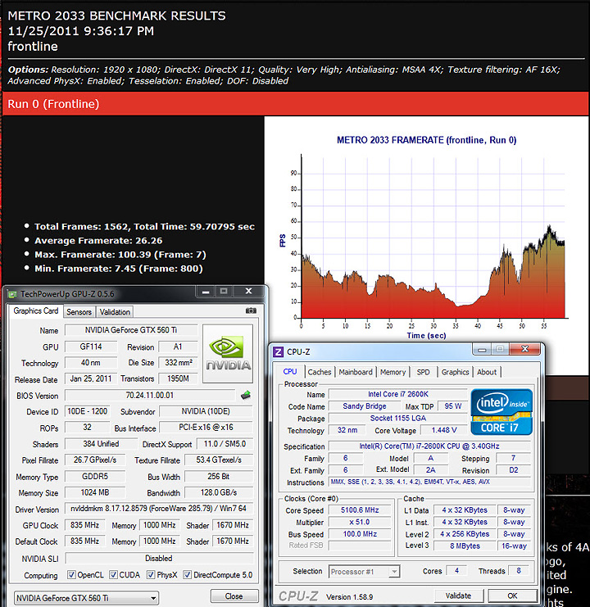This screenshot has width=590, height=607.
Task: Toggle the CUDA checkbox
Action: [113, 575]
